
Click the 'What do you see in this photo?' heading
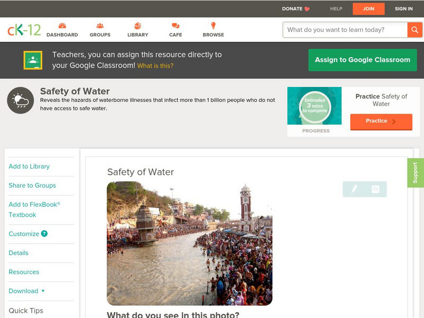coord(173,314)
